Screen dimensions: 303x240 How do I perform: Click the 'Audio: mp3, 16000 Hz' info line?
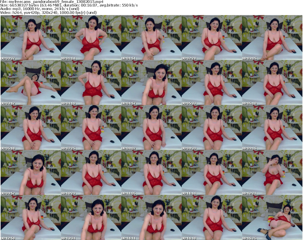[x=40, y=9]
